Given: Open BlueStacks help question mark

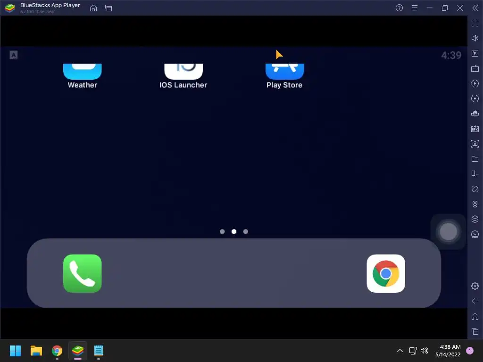Looking at the screenshot, I should [x=399, y=8].
